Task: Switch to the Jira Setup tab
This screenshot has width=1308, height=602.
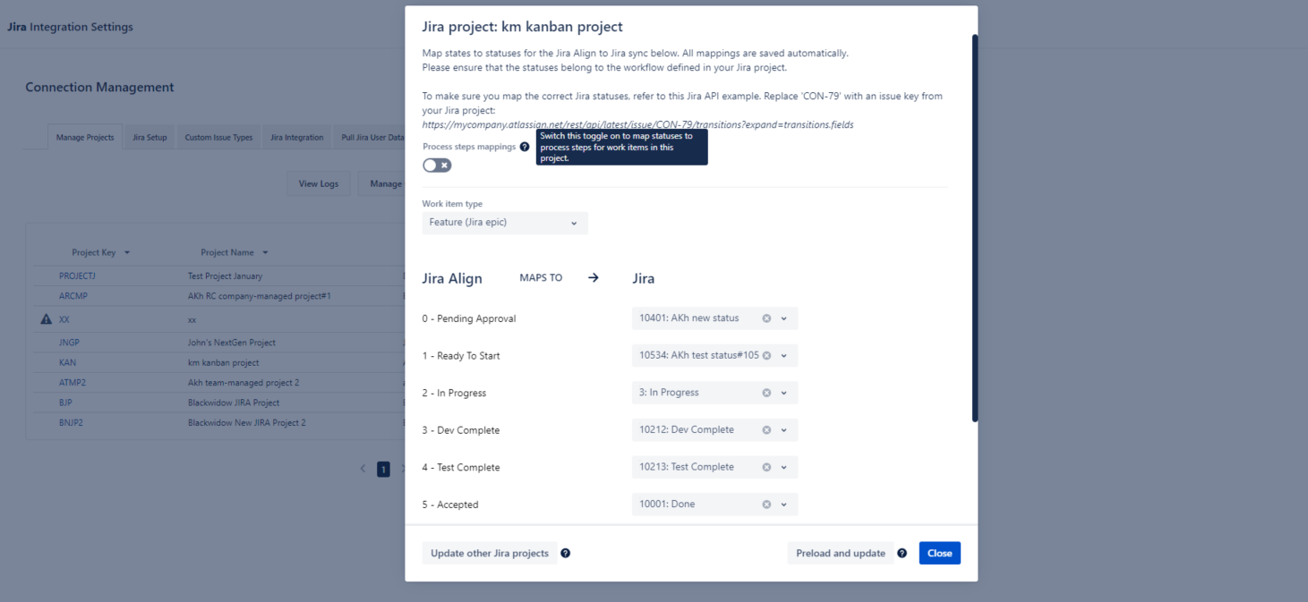Action: coord(150,138)
